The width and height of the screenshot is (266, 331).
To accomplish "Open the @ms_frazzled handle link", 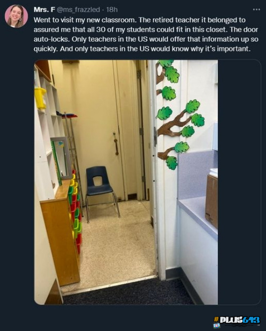I will click(x=78, y=10).
